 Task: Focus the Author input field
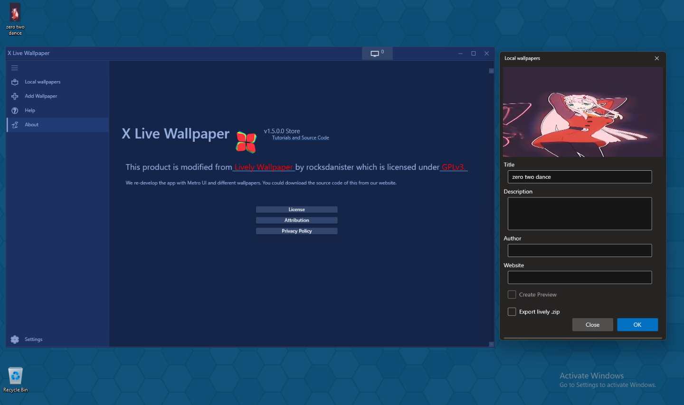pos(580,250)
